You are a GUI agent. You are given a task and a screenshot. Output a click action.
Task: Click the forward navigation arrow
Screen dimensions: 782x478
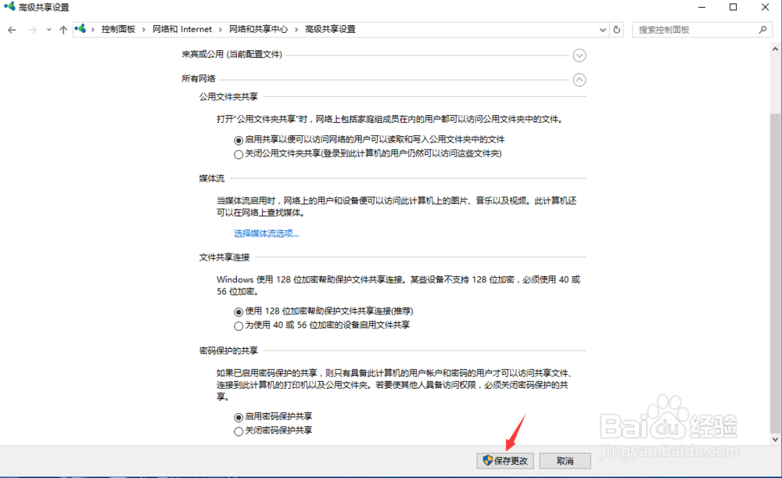pyautogui.click(x=31, y=29)
